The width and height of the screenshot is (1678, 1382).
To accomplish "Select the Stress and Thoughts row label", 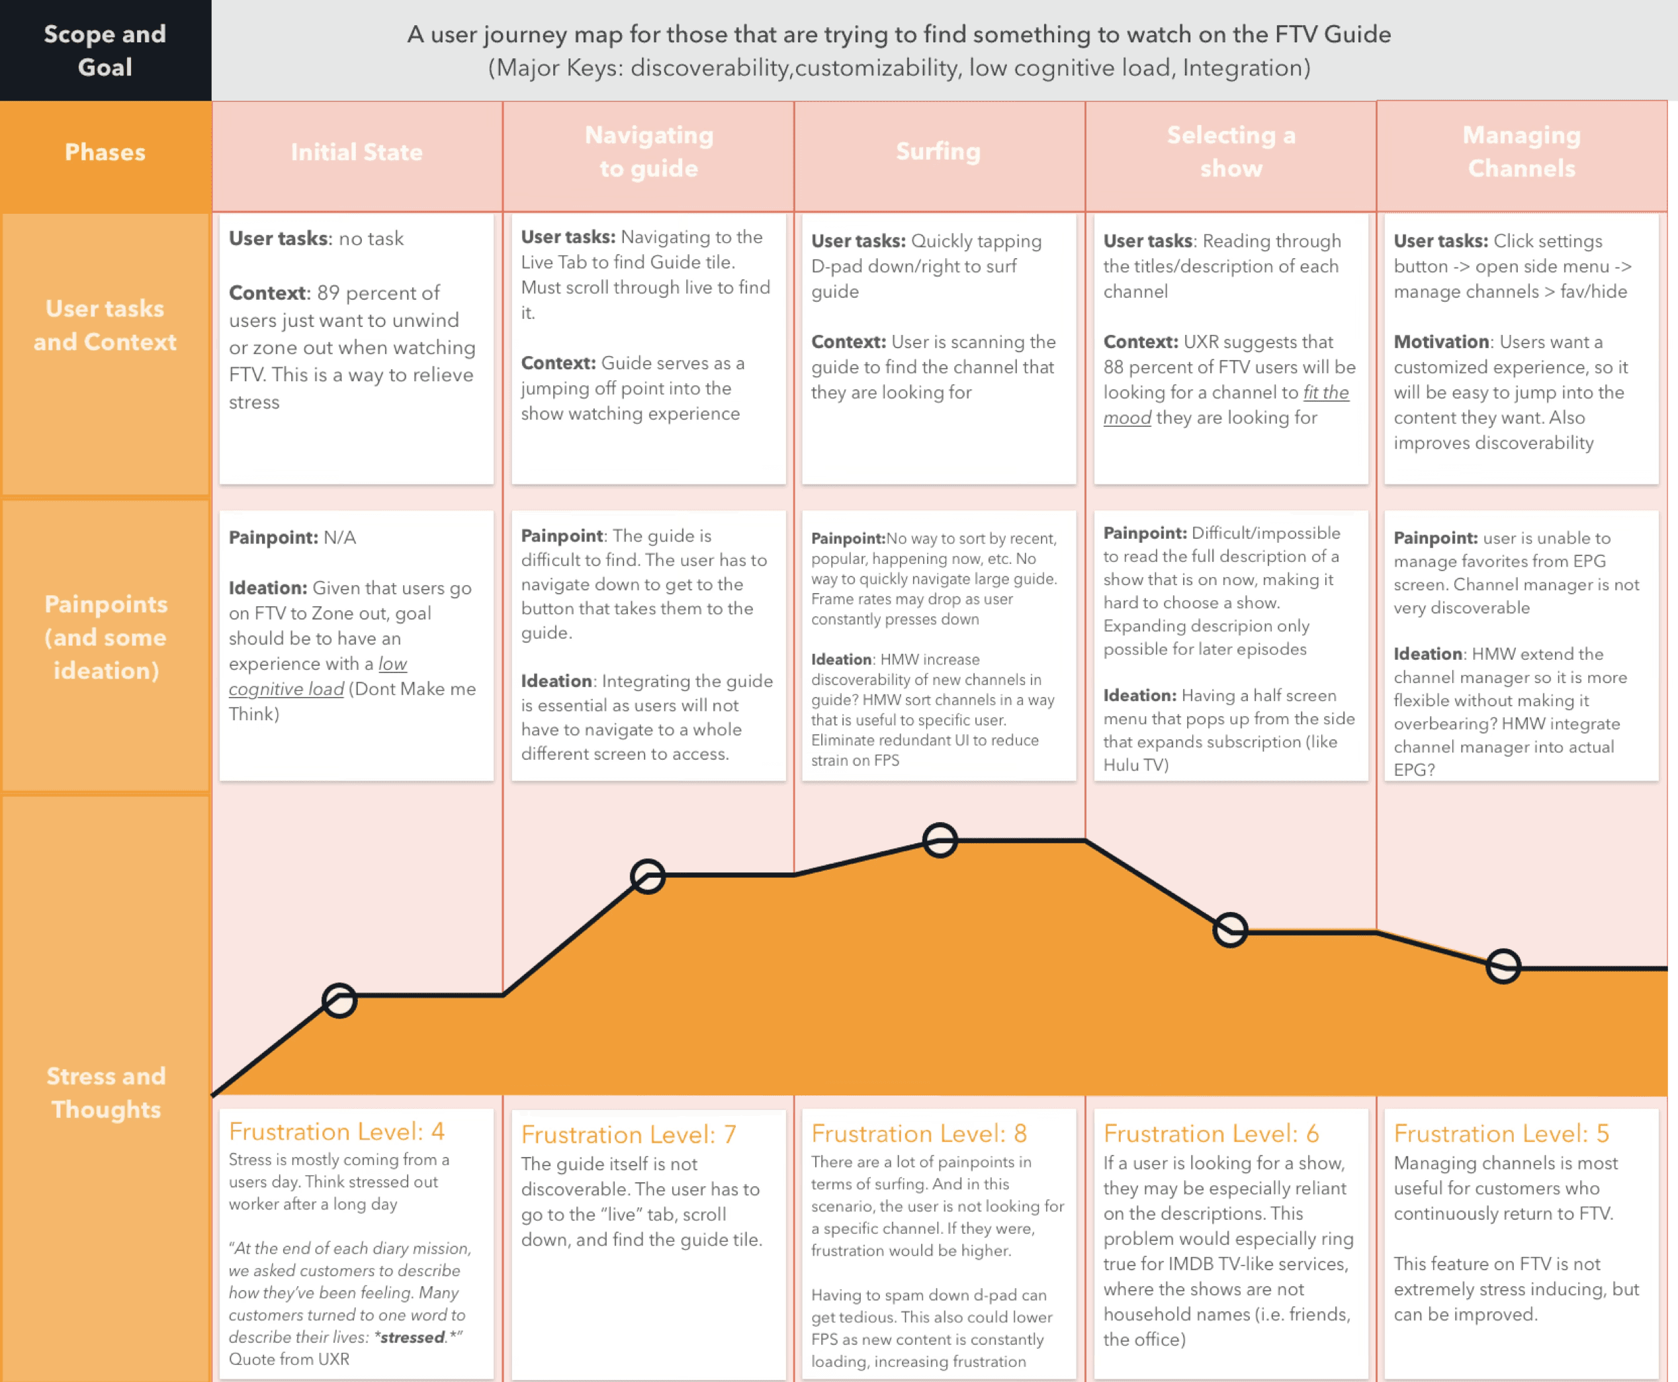I will 106,1092.
